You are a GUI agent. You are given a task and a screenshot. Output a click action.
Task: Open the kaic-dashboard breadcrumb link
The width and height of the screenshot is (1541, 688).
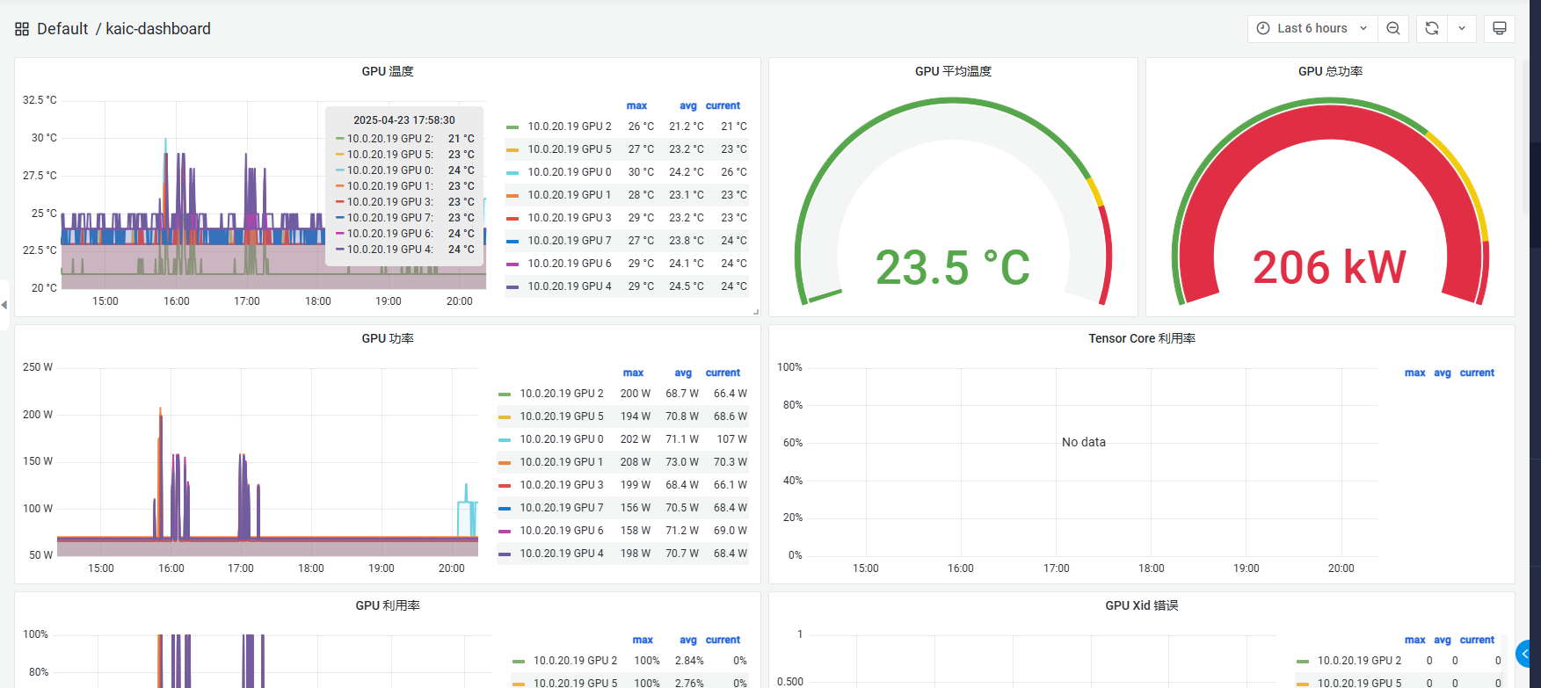pos(158,29)
